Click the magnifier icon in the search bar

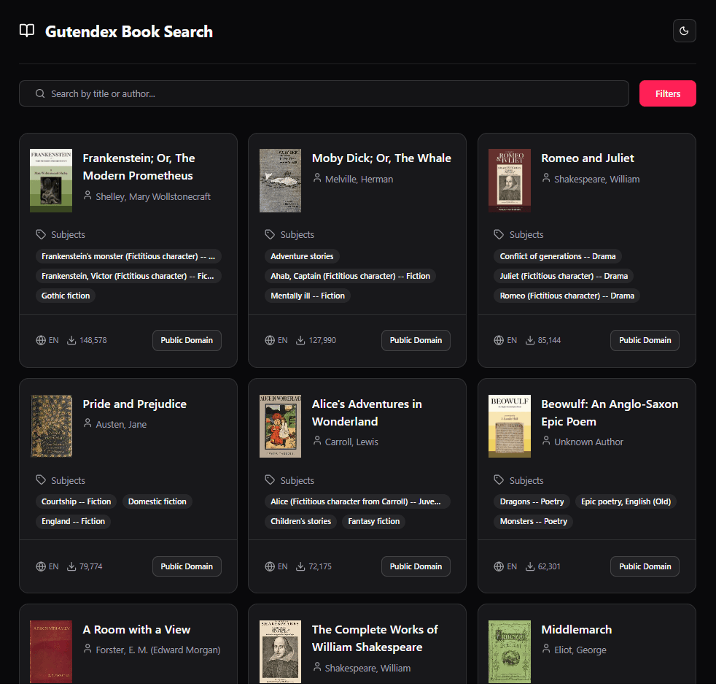[x=40, y=93]
